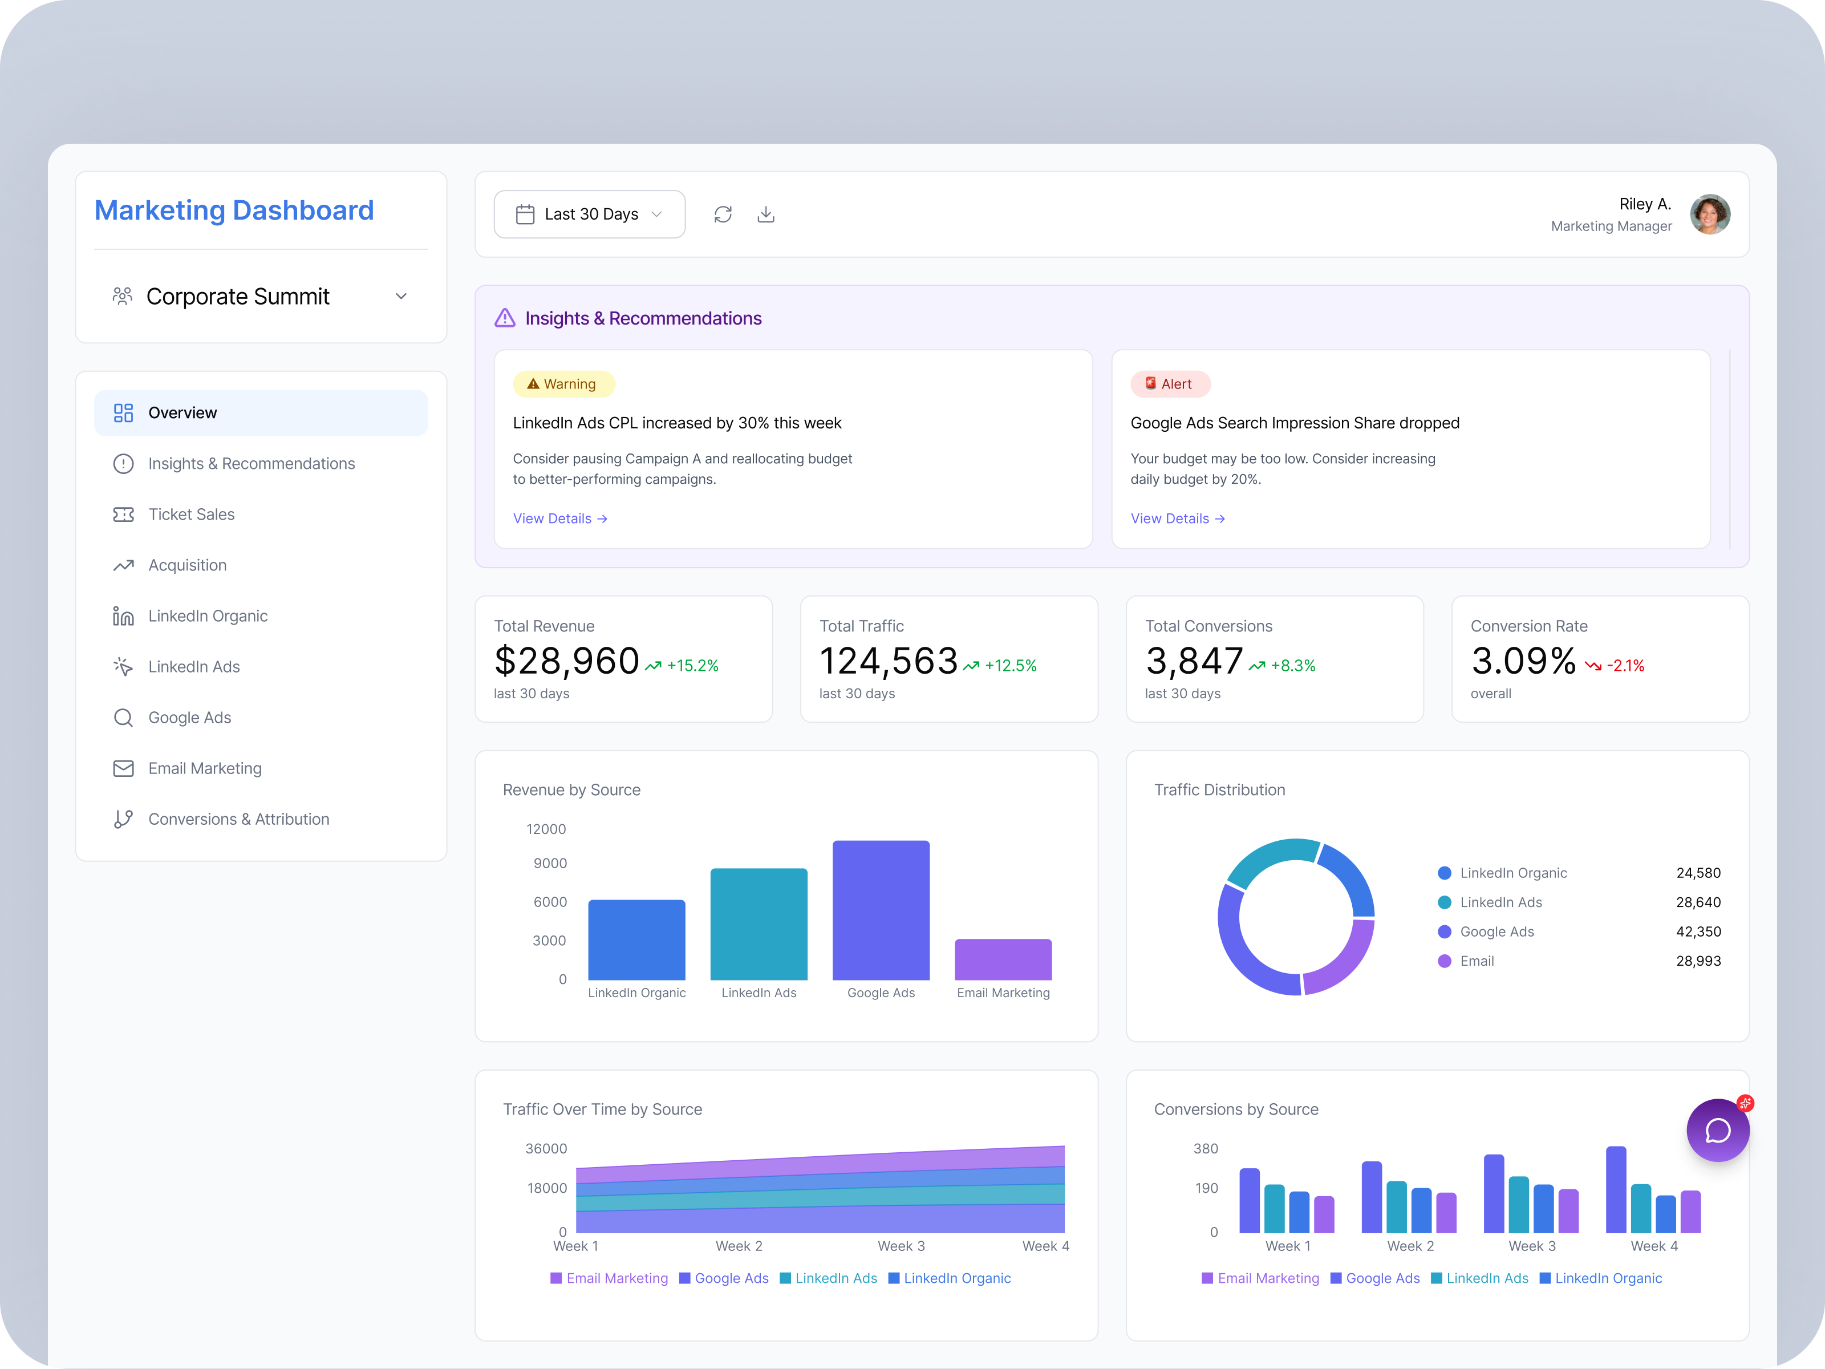
Task: Open View Details for the LinkedIn Ads warning
Action: [x=559, y=518]
